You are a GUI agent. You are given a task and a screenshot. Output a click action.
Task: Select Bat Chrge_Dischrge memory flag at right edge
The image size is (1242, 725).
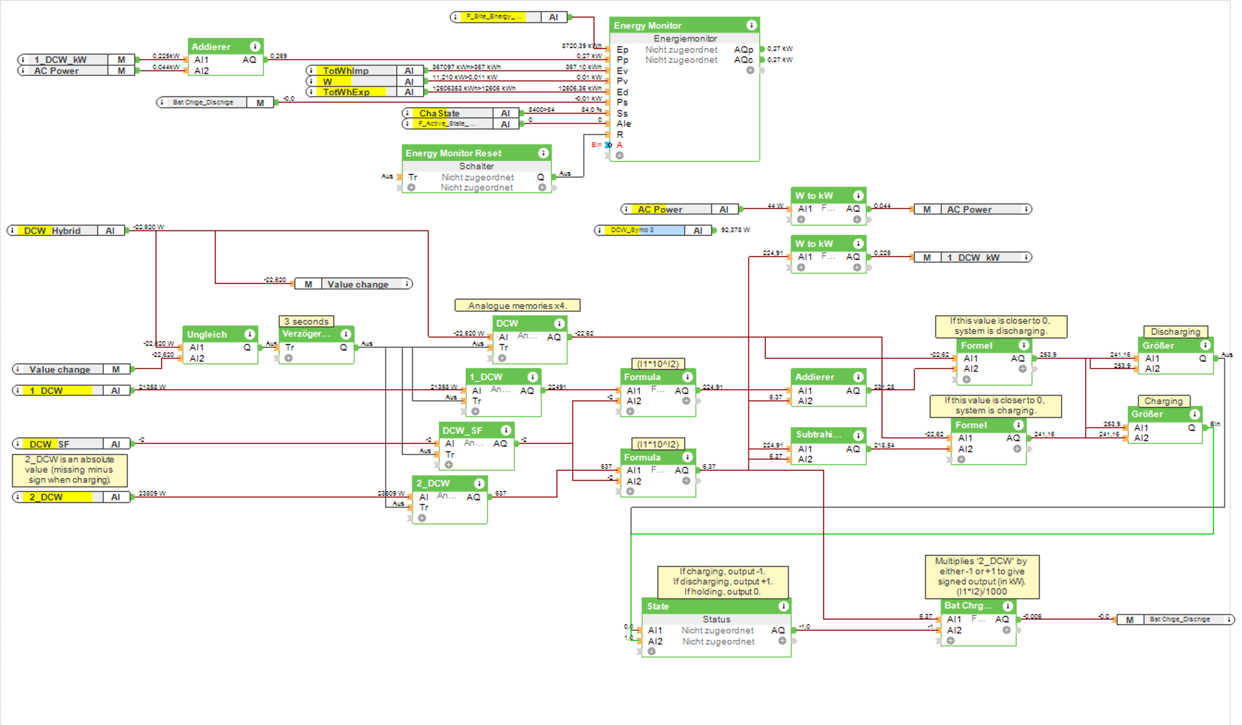pyautogui.click(x=1179, y=619)
